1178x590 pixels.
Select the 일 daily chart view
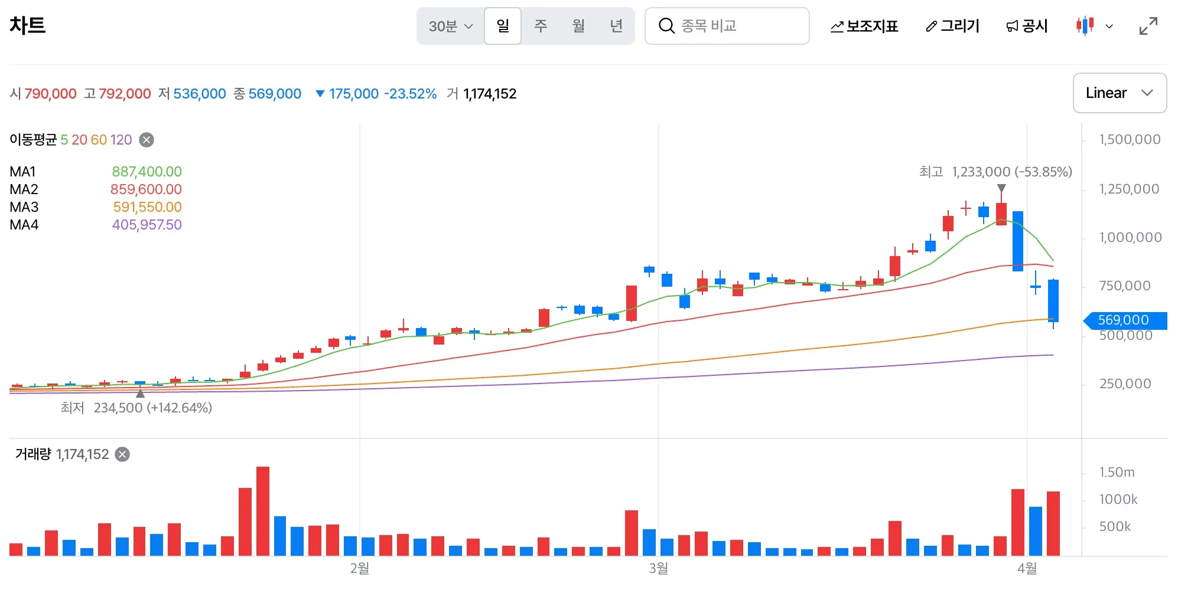click(503, 26)
